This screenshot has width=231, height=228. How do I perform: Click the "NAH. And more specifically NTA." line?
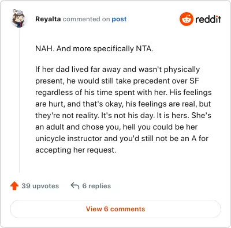(94, 49)
